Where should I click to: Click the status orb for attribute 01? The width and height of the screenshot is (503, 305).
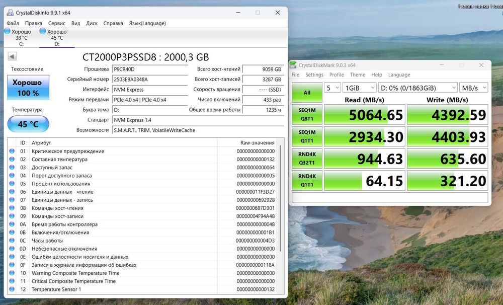[x=12, y=151]
